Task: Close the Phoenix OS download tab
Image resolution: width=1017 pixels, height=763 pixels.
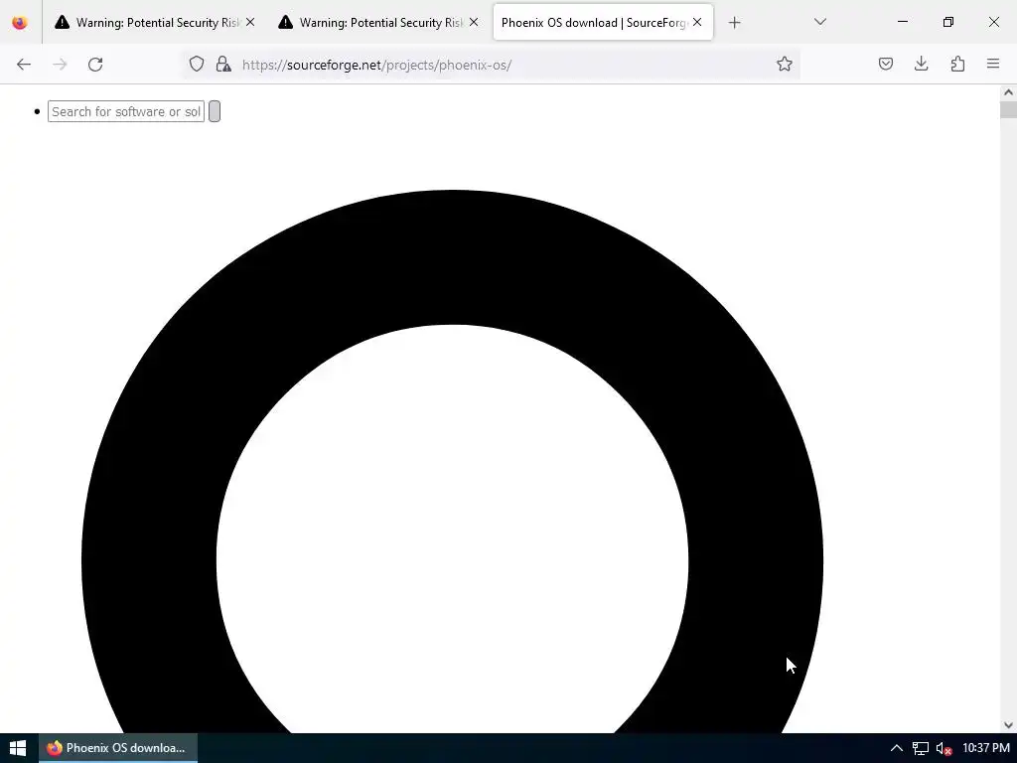Action: (697, 22)
